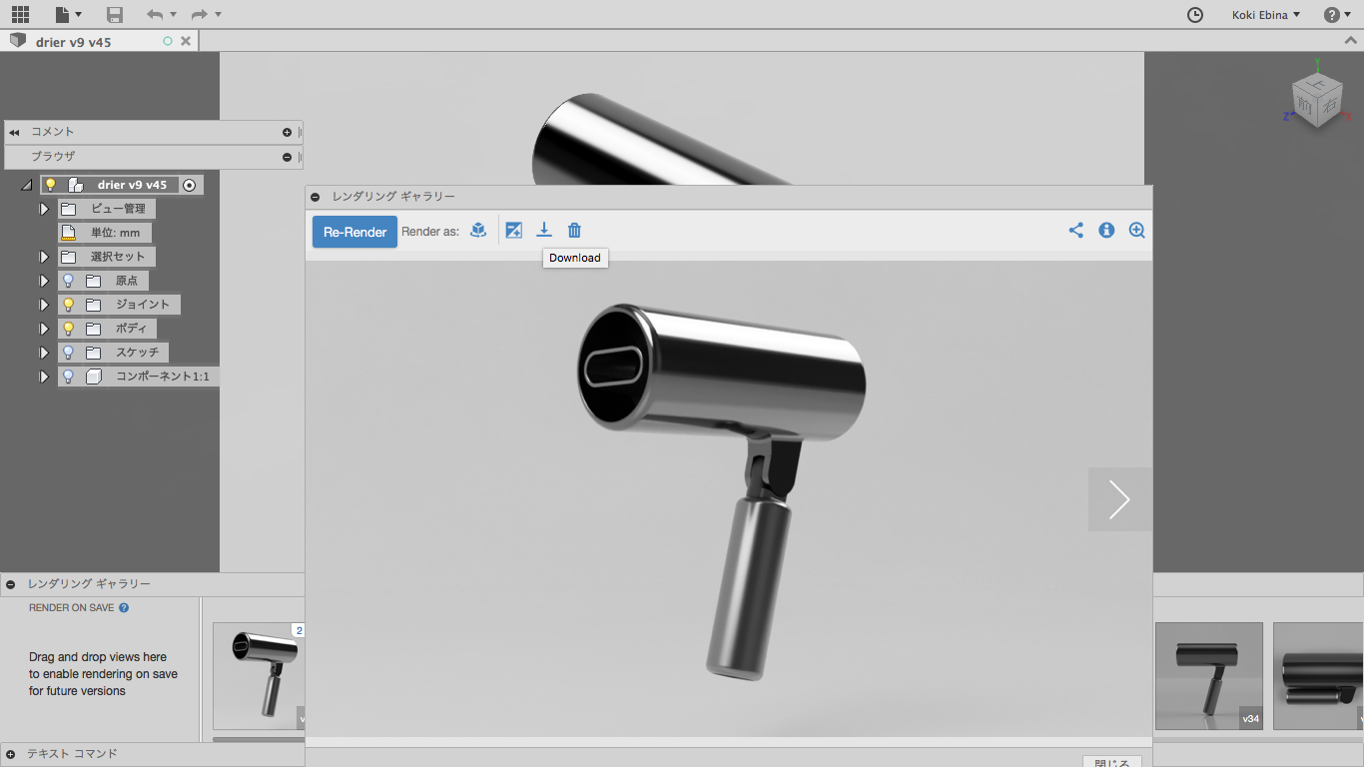Click the Render as turntable icon
Viewport: 1364px width, 767px height.
click(x=478, y=231)
